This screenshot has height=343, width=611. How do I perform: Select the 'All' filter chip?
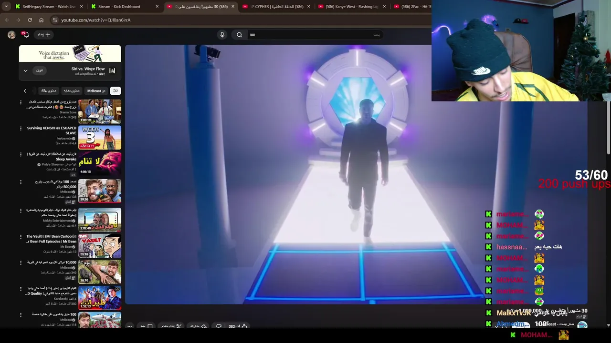115,91
